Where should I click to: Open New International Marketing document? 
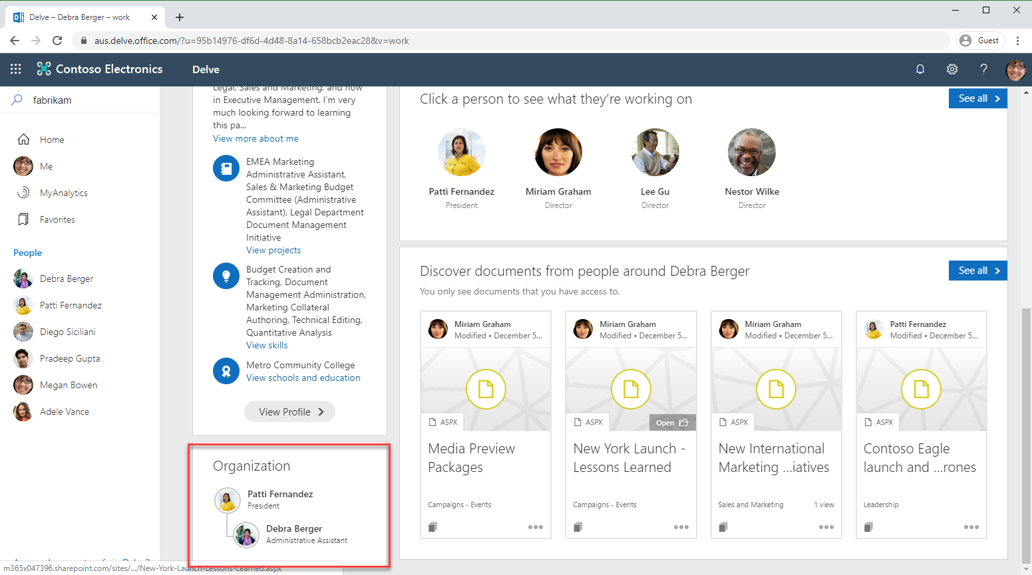click(774, 458)
